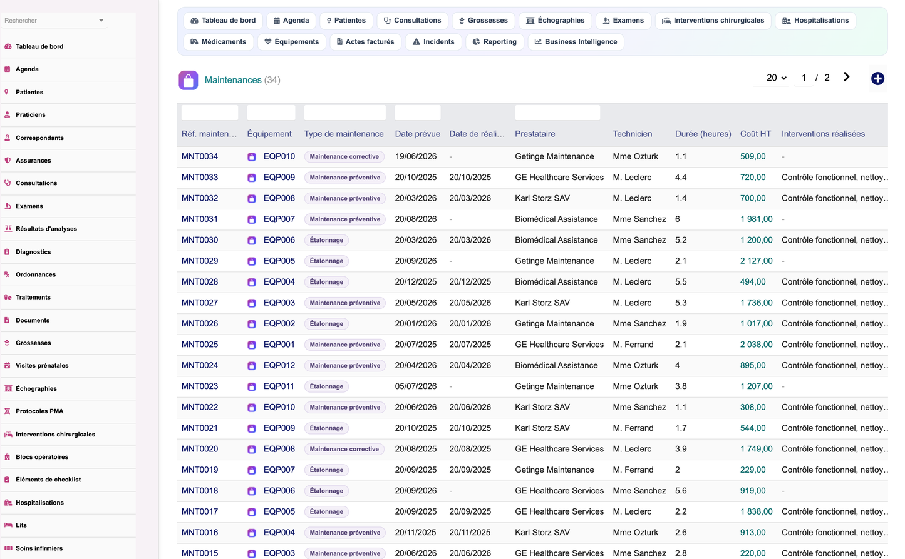
Task: Click the Type de maintenance filter field
Action: pos(345,113)
